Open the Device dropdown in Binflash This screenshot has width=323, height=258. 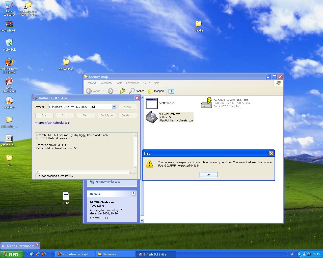(x=114, y=107)
